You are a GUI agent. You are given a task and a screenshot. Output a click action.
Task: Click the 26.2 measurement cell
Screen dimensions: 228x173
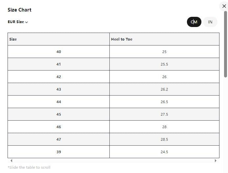(x=164, y=89)
